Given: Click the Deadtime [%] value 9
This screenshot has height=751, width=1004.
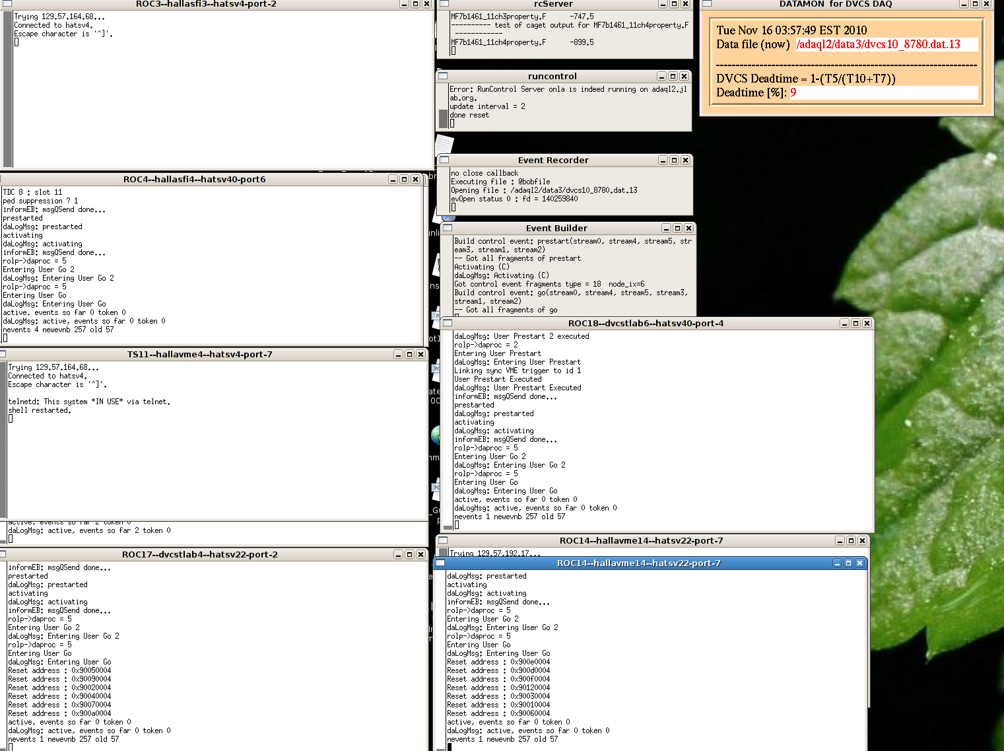Looking at the screenshot, I should coord(793,92).
